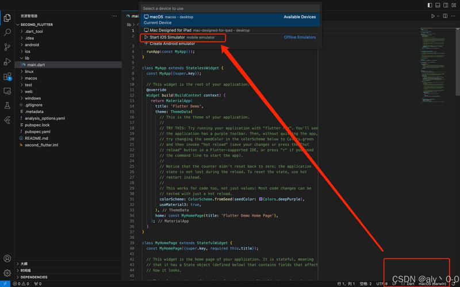The height and width of the screenshot is (287, 460).
Task: Open pubspec.yaml file
Action: 68,132
